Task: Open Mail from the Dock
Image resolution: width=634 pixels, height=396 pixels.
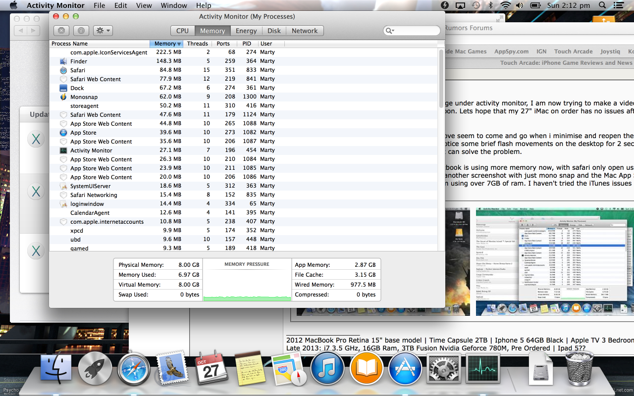Action: 172,368
